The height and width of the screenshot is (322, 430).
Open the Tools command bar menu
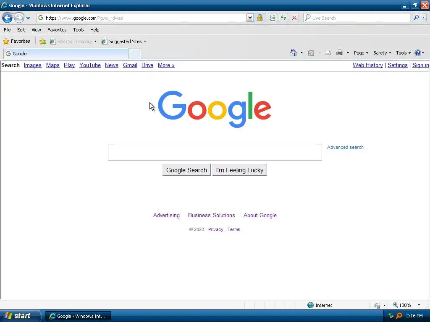click(x=404, y=53)
